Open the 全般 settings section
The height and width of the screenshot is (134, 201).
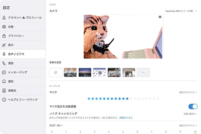coord(23,27)
